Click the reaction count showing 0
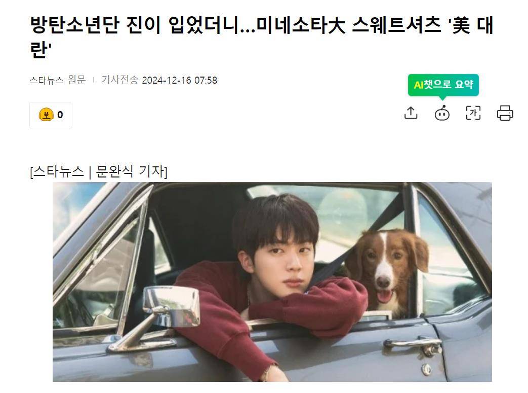The image size is (528, 393). [60, 115]
